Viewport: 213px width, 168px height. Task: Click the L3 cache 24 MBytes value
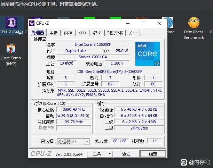(139, 128)
